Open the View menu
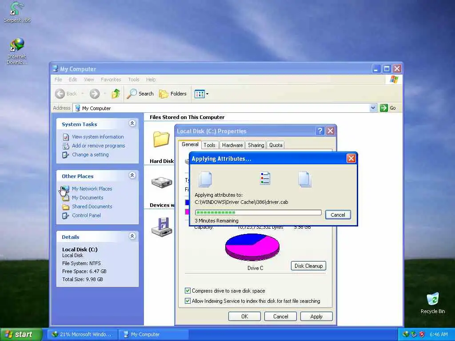 tap(89, 79)
